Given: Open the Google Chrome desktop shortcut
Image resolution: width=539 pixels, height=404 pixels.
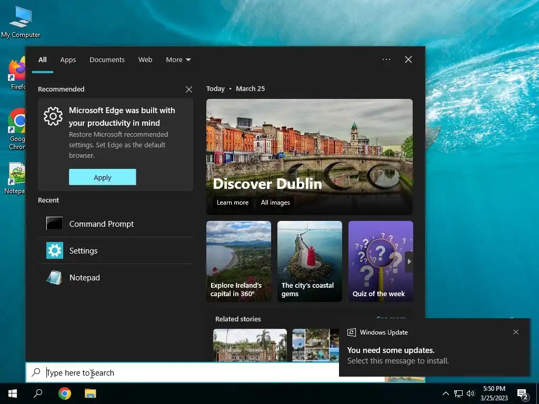Looking at the screenshot, I should point(16,129).
